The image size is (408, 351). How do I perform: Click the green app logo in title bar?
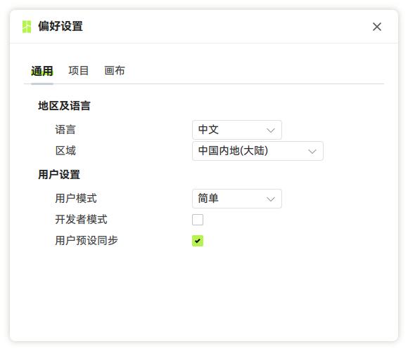tap(27, 27)
